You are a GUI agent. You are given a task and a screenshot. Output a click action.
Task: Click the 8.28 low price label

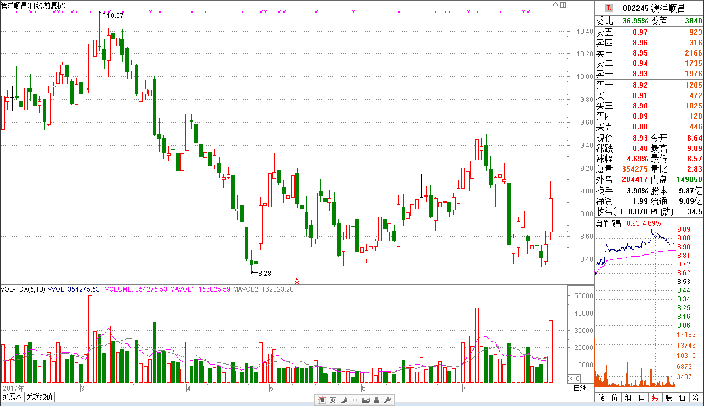265,272
